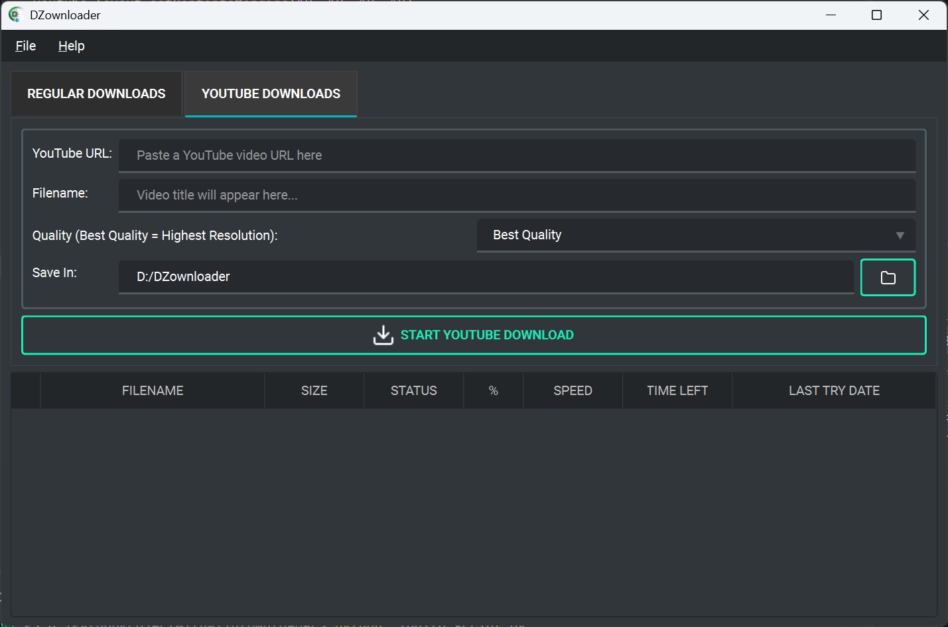Start the YouTube download
Image resolution: width=948 pixels, height=627 pixels.
coord(474,335)
